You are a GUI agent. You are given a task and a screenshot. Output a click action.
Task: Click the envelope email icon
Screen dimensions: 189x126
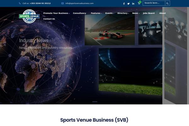tap(63, 3)
